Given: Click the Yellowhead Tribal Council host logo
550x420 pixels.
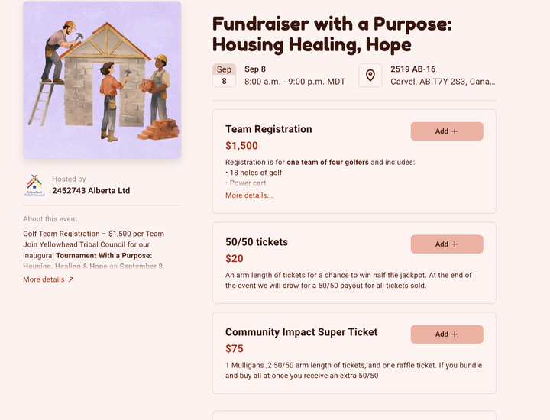Looking at the screenshot, I should click(34, 185).
